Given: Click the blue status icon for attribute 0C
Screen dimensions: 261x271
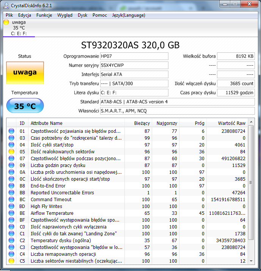Looking at the screenshot, I should (11, 179).
